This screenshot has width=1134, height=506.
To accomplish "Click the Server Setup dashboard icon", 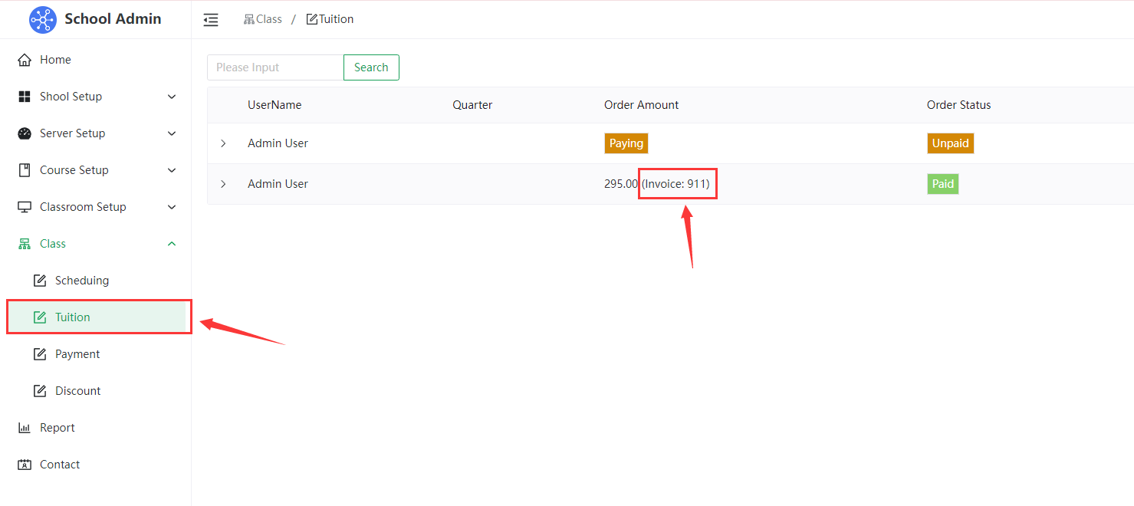I will [25, 133].
